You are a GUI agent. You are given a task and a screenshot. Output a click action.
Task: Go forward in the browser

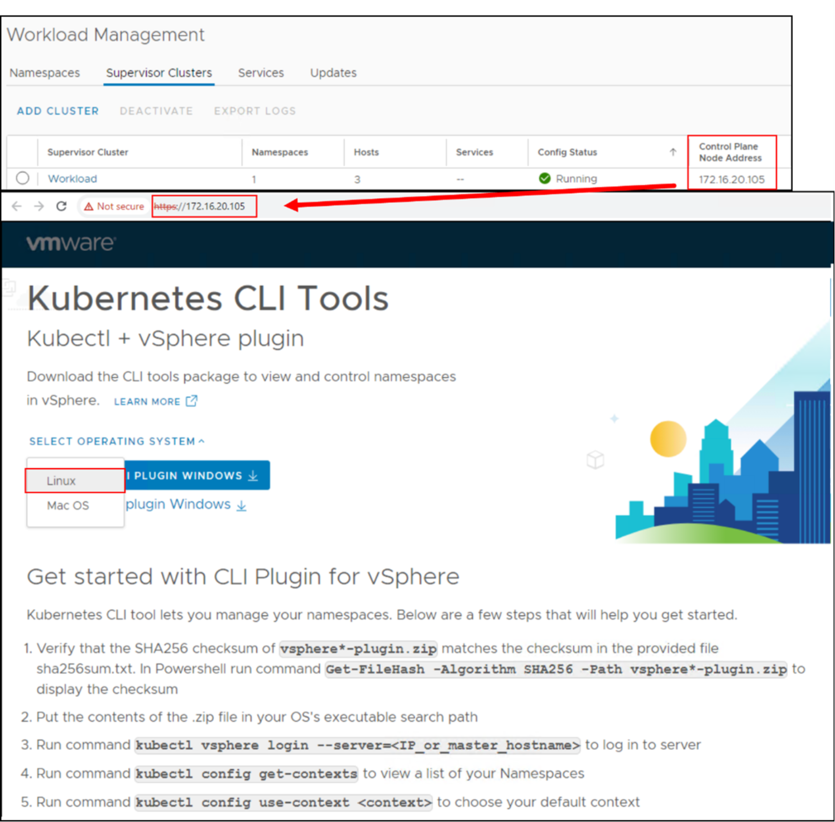tap(39, 206)
